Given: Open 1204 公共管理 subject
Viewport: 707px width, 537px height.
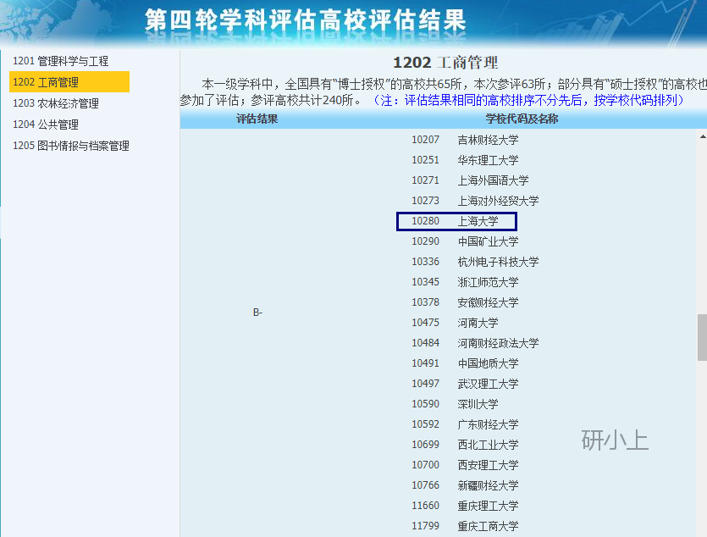Looking at the screenshot, I should 46,125.
